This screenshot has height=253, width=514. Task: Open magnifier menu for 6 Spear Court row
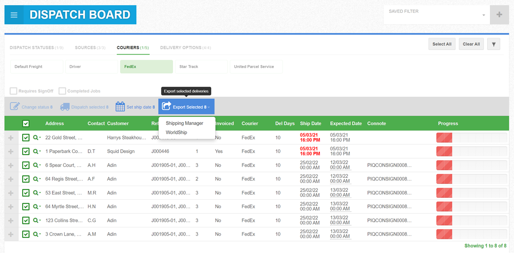pos(37,165)
